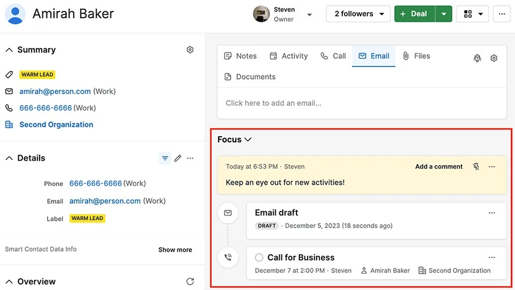Mark Call for Business as done
The image size is (515, 290).
click(x=259, y=257)
